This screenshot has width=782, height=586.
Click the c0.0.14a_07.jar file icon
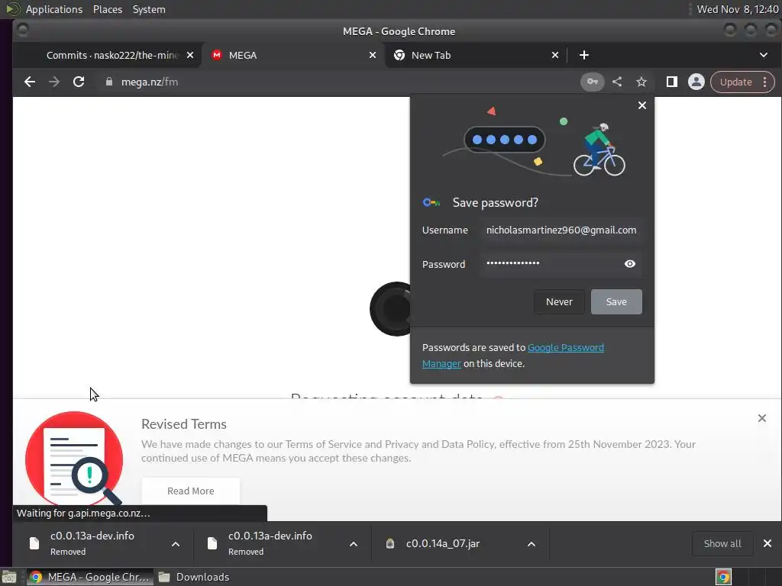tap(390, 543)
